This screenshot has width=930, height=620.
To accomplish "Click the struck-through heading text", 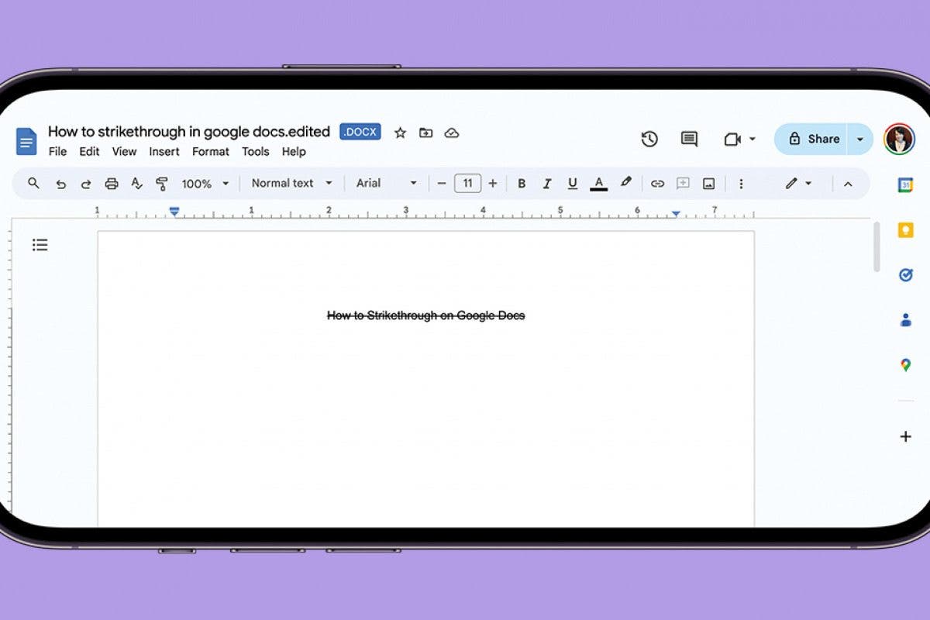I will click(426, 315).
